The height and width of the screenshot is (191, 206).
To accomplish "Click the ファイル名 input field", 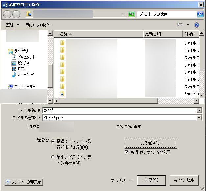I will pyautogui.click(x=120, y=110).
